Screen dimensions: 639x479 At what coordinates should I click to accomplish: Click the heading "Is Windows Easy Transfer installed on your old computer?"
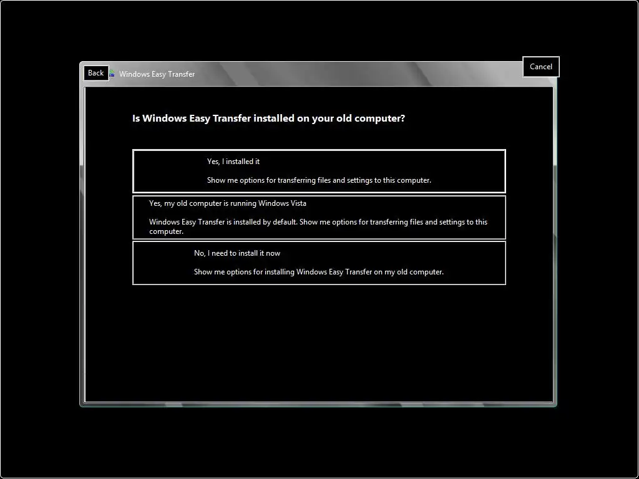268,119
